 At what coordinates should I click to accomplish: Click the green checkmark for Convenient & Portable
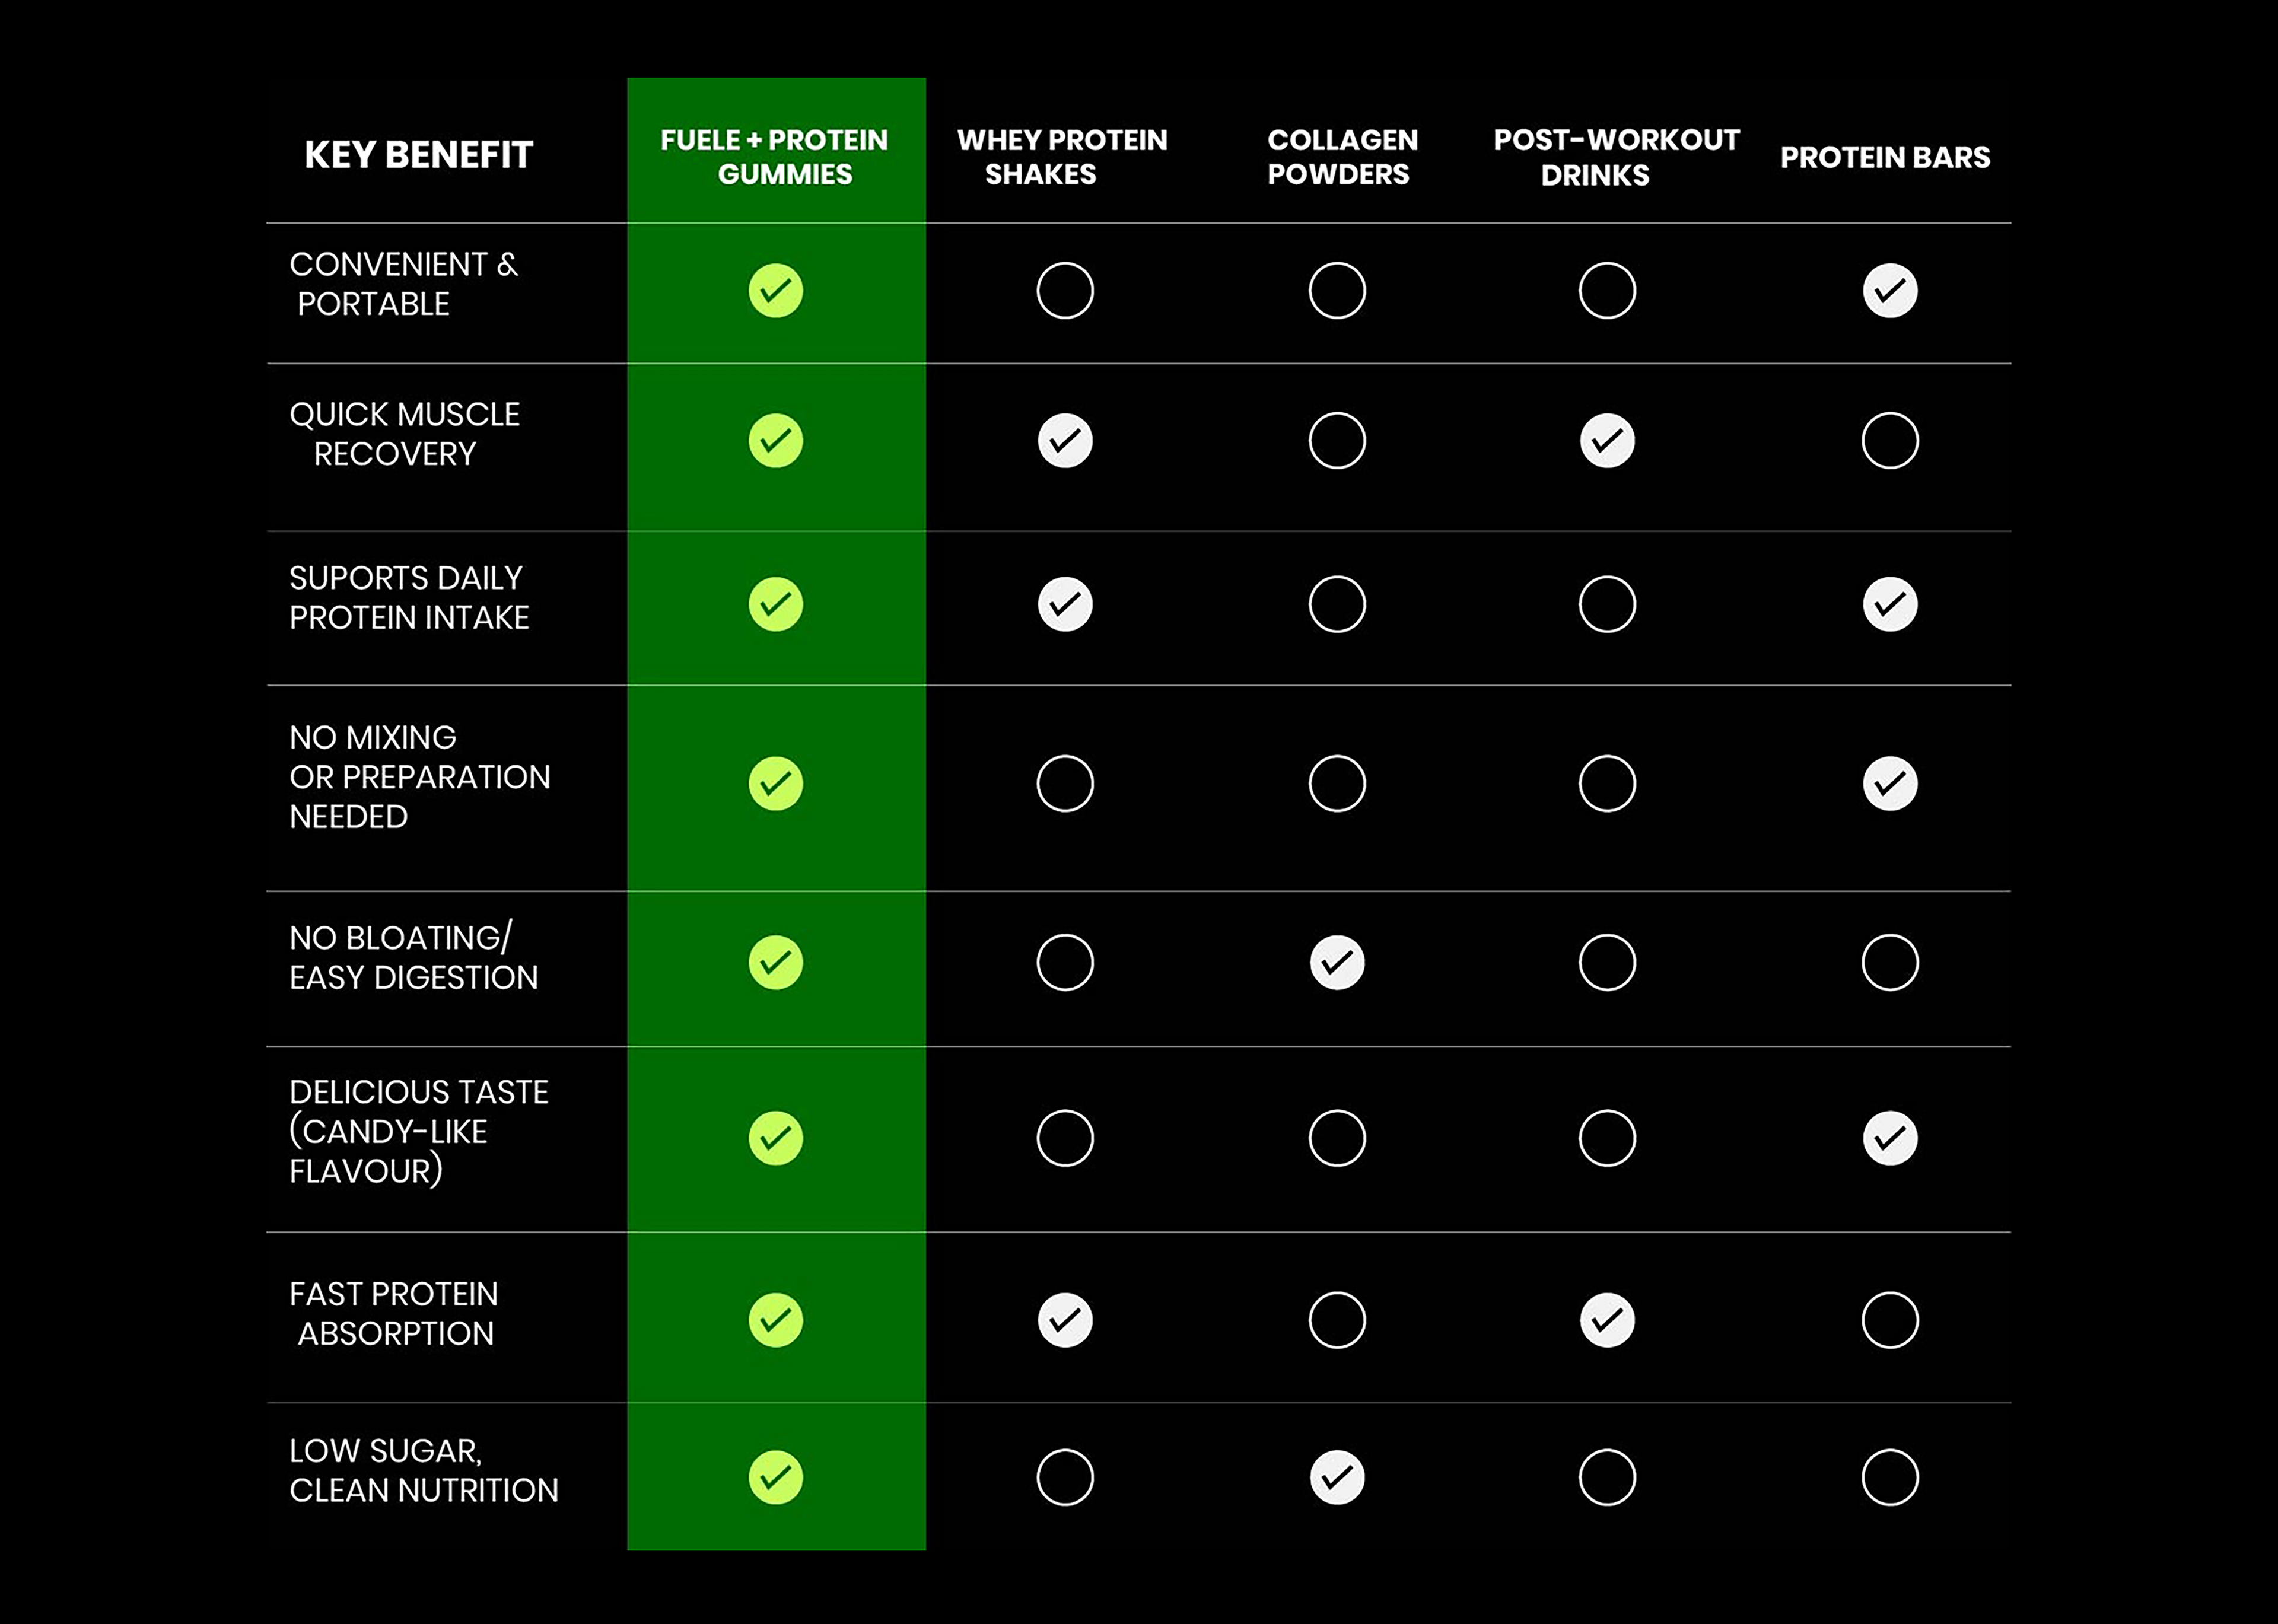pos(776,291)
